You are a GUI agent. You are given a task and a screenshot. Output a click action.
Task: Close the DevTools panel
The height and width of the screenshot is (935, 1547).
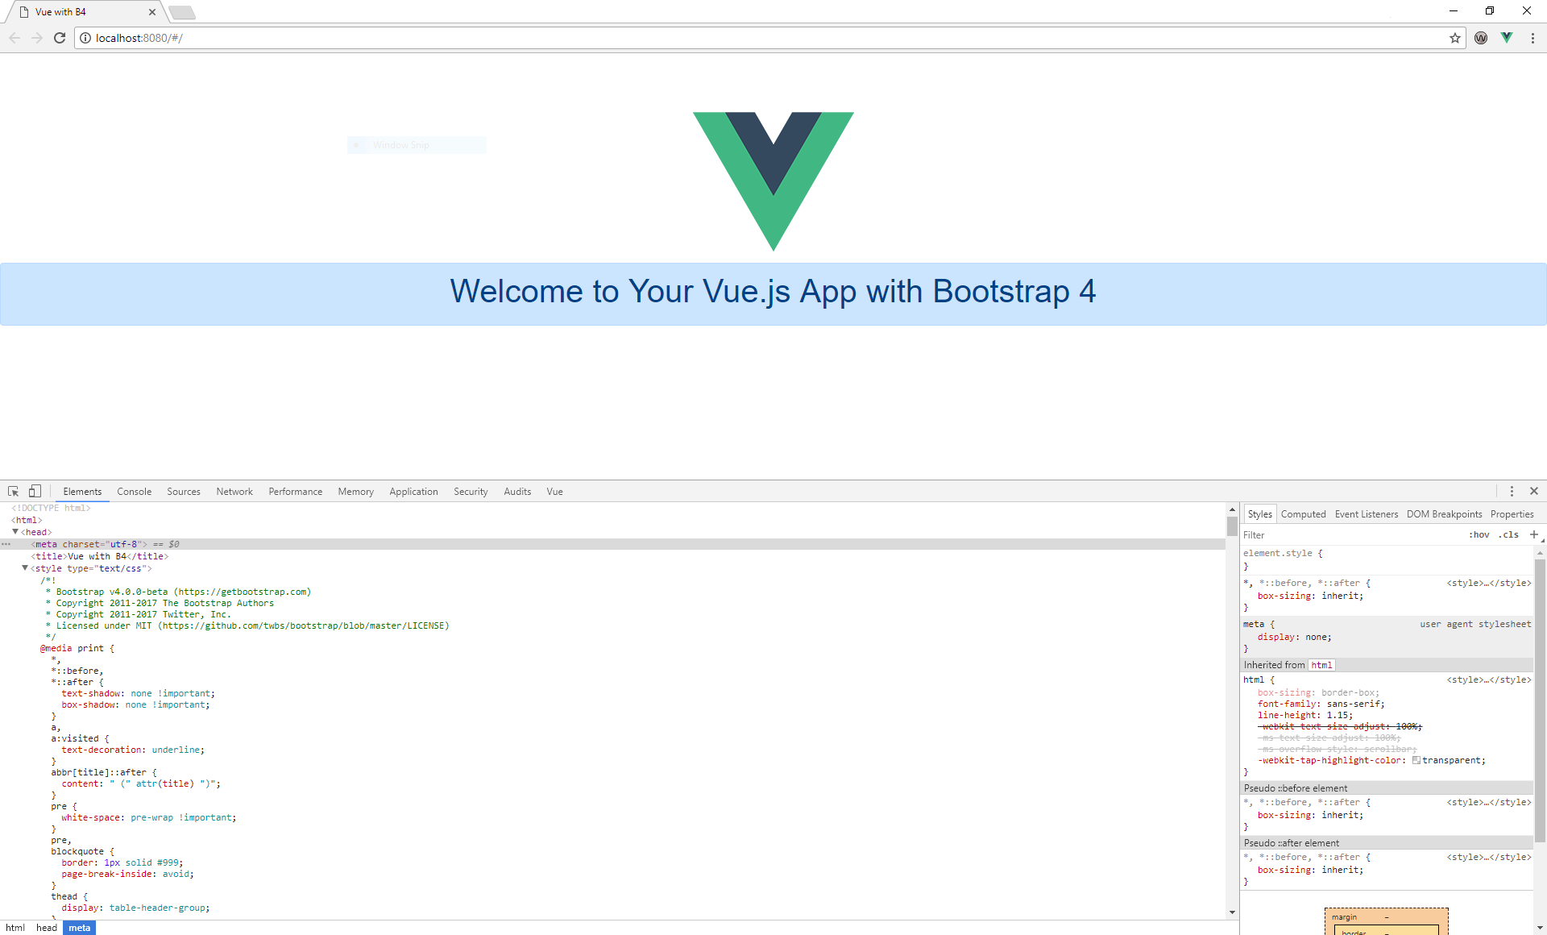1534,491
